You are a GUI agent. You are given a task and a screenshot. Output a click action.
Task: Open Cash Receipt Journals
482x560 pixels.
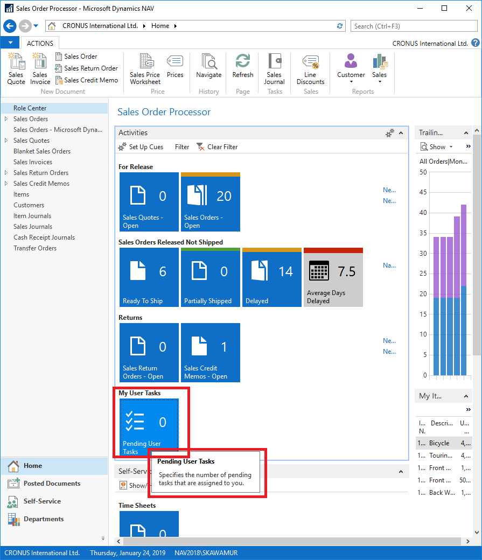[x=44, y=237]
